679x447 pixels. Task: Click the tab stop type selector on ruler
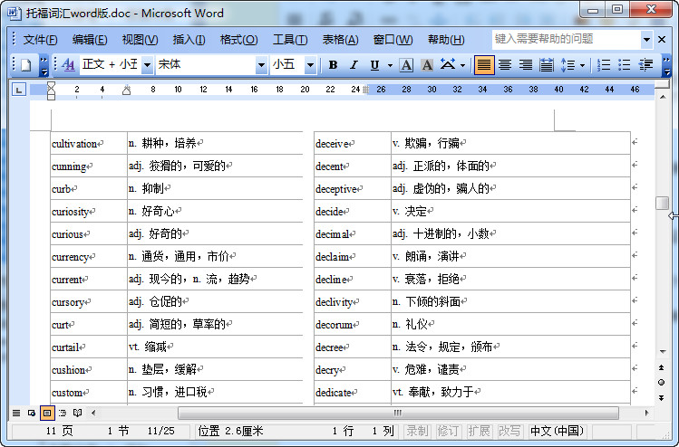coord(19,90)
